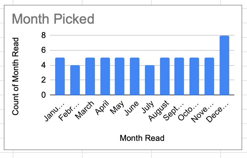Select the September bar

pyautogui.click(x=180, y=76)
